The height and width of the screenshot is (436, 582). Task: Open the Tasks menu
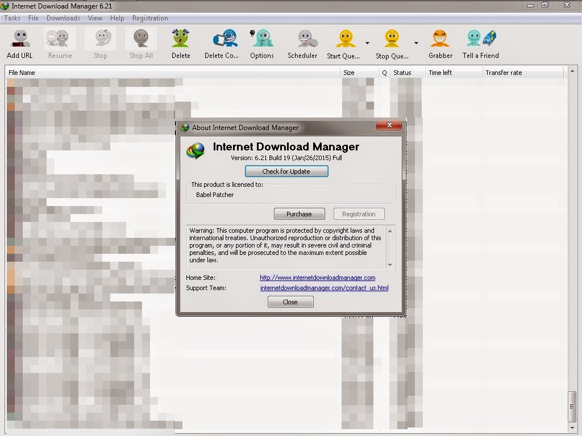tap(13, 18)
